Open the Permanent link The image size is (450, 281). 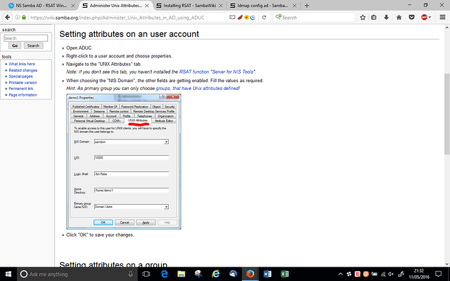tap(21, 89)
